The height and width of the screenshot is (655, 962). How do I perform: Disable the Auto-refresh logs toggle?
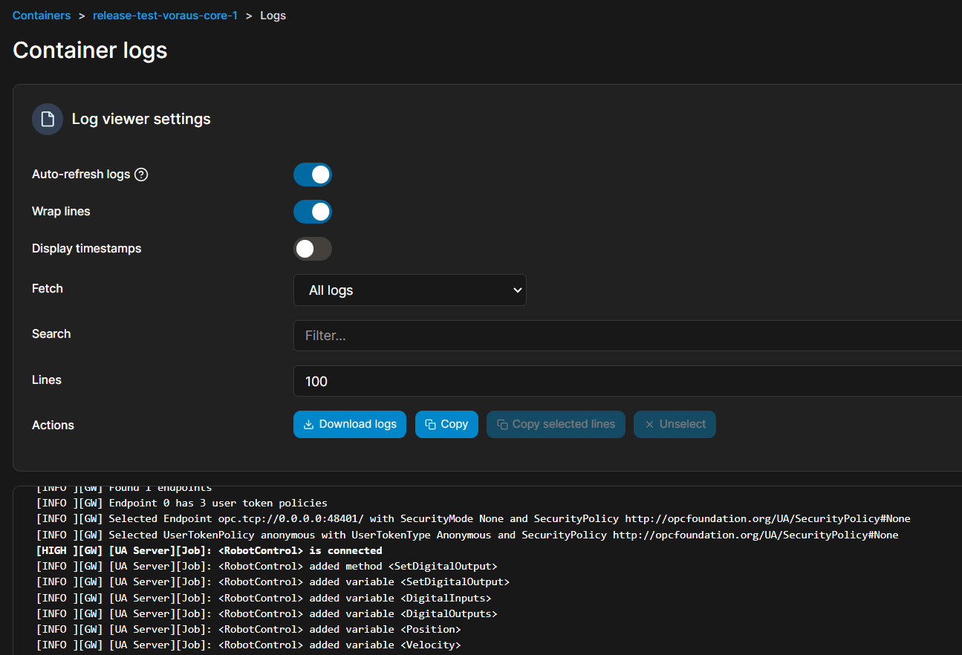313,175
